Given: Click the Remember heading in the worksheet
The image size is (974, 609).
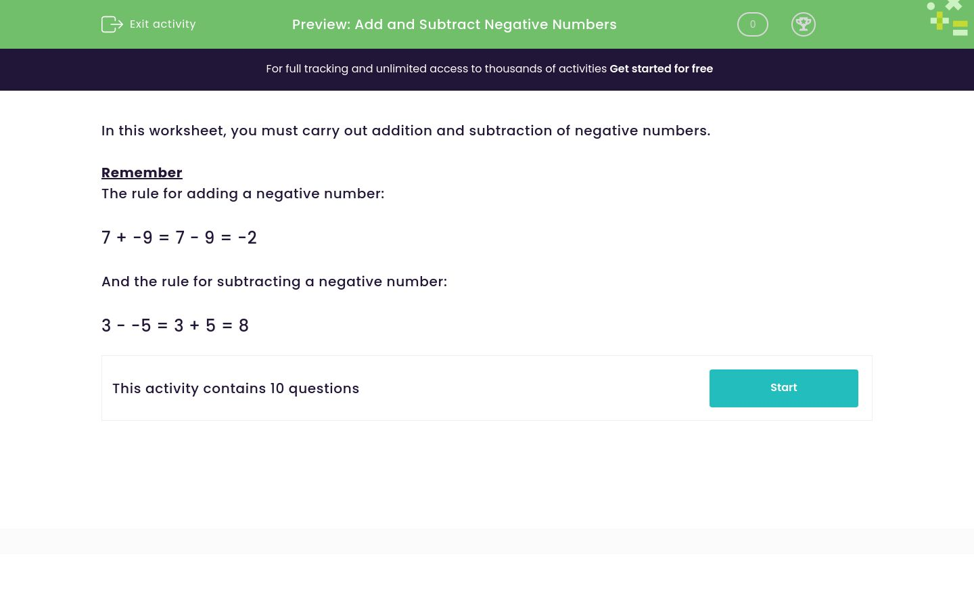Looking at the screenshot, I should pos(141,173).
